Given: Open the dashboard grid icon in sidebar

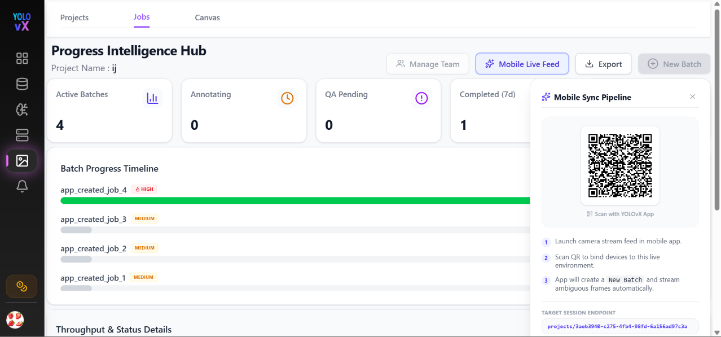Looking at the screenshot, I should (22, 59).
